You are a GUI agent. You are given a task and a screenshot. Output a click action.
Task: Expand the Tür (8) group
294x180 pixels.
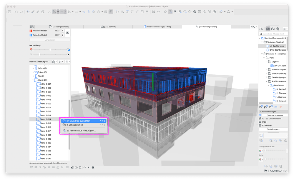(33, 76)
